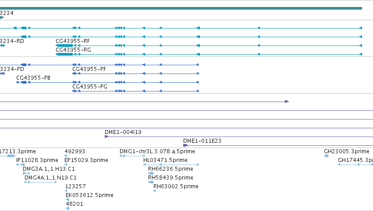This screenshot has width=373, height=211.
Task: Select the CG43955-RF transcript label
Action: 73,41
